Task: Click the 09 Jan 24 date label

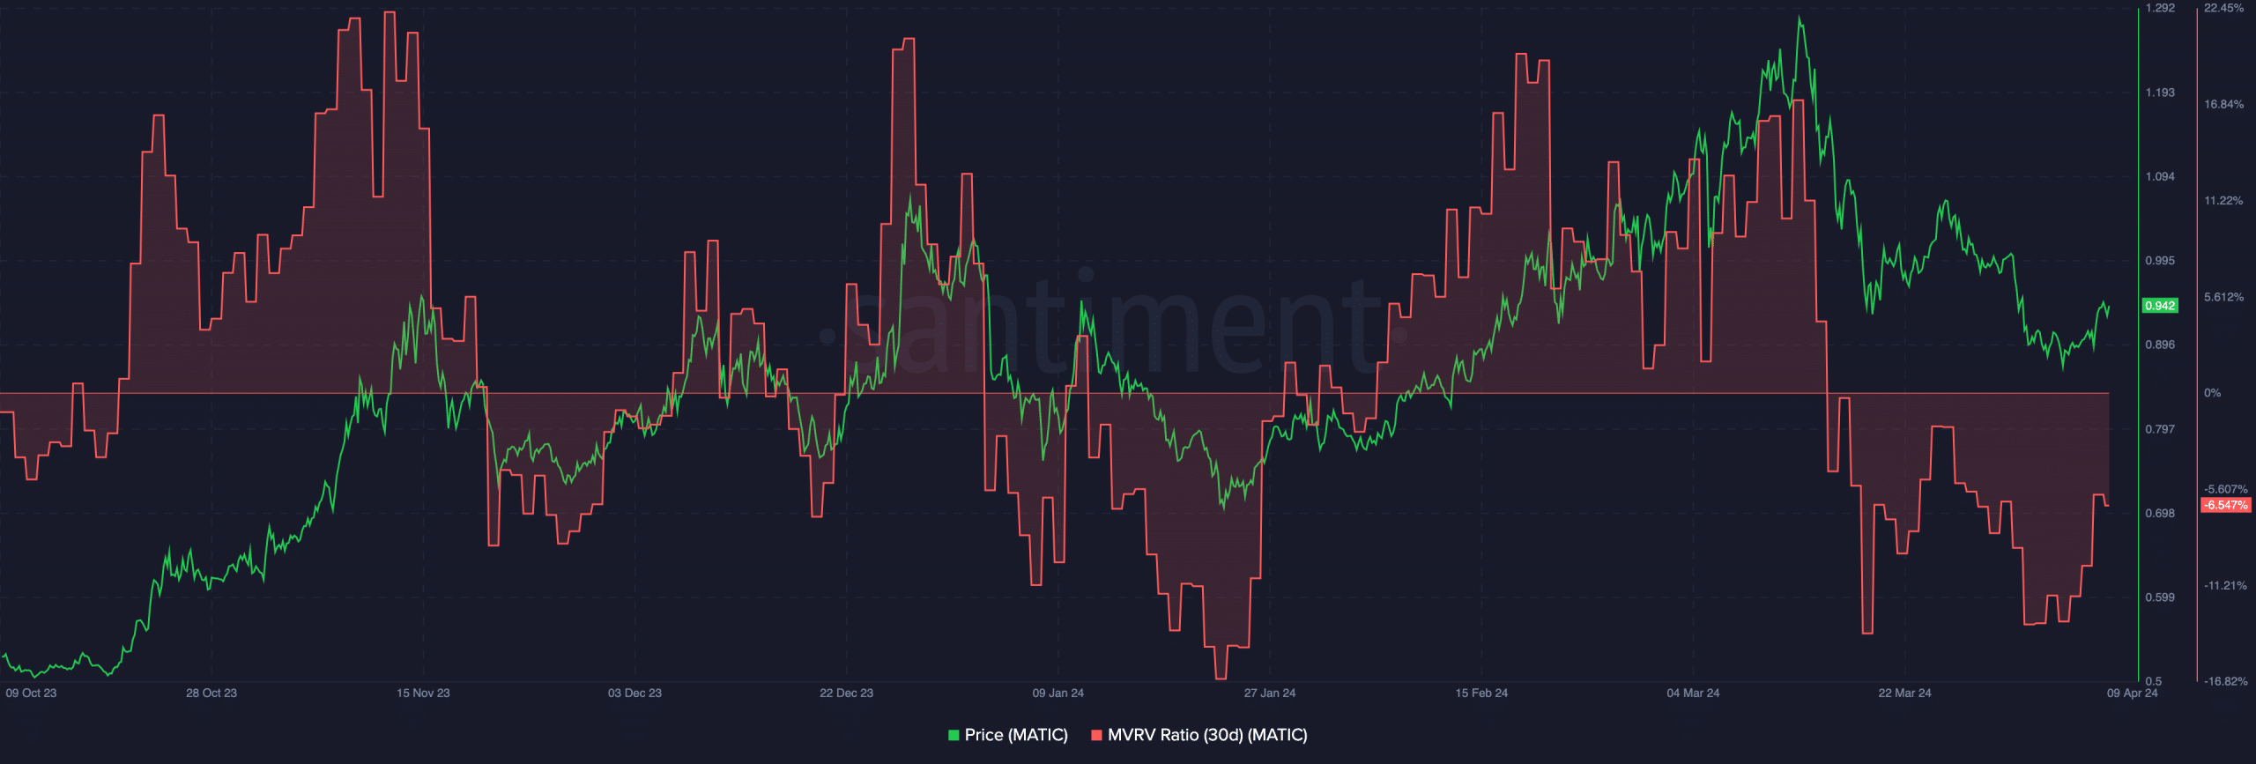Action: point(1058,693)
